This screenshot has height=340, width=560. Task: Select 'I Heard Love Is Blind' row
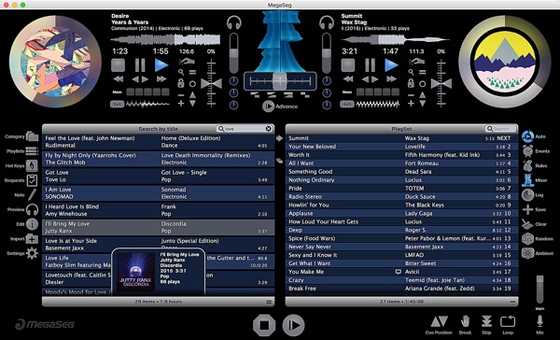point(159,210)
